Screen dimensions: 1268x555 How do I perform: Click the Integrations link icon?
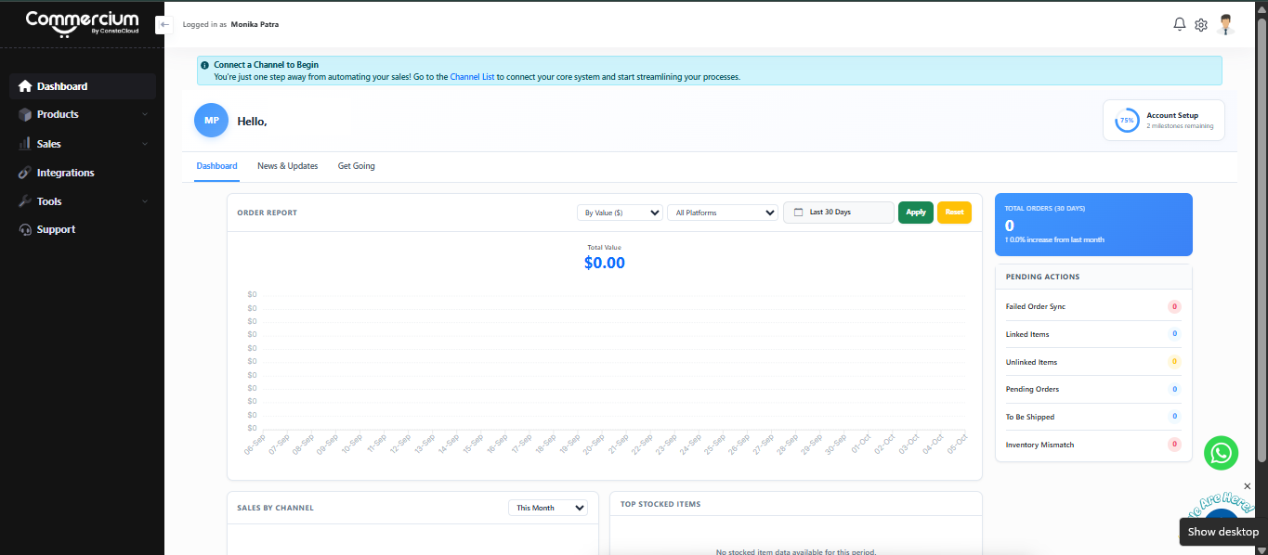tap(25, 173)
